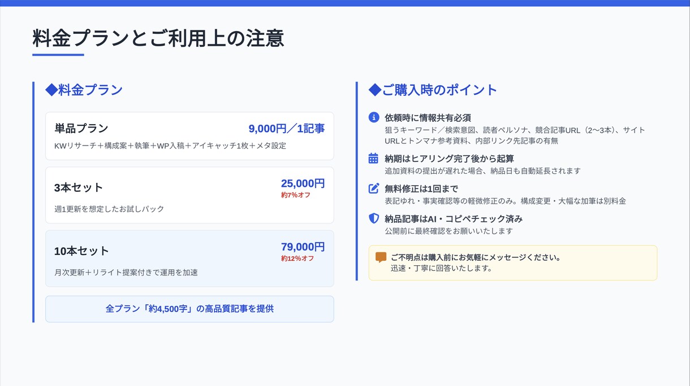Select the 単品プラン card title
The image size is (690, 386).
click(81, 128)
